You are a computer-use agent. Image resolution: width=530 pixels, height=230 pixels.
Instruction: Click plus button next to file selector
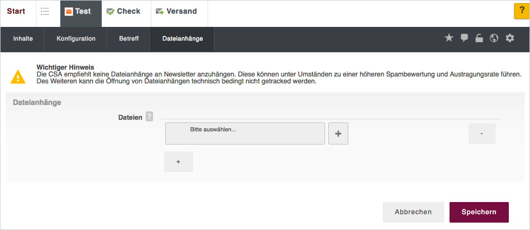pos(338,134)
